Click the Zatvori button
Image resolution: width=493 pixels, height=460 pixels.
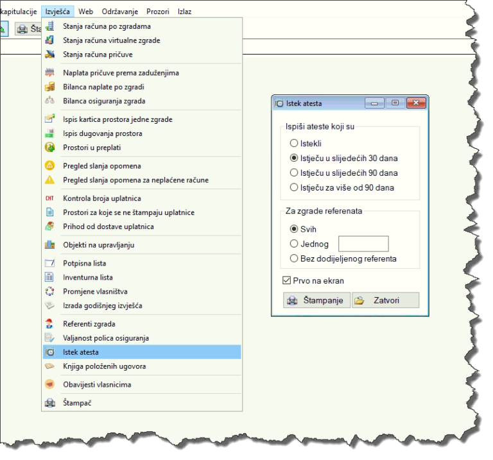point(385,300)
